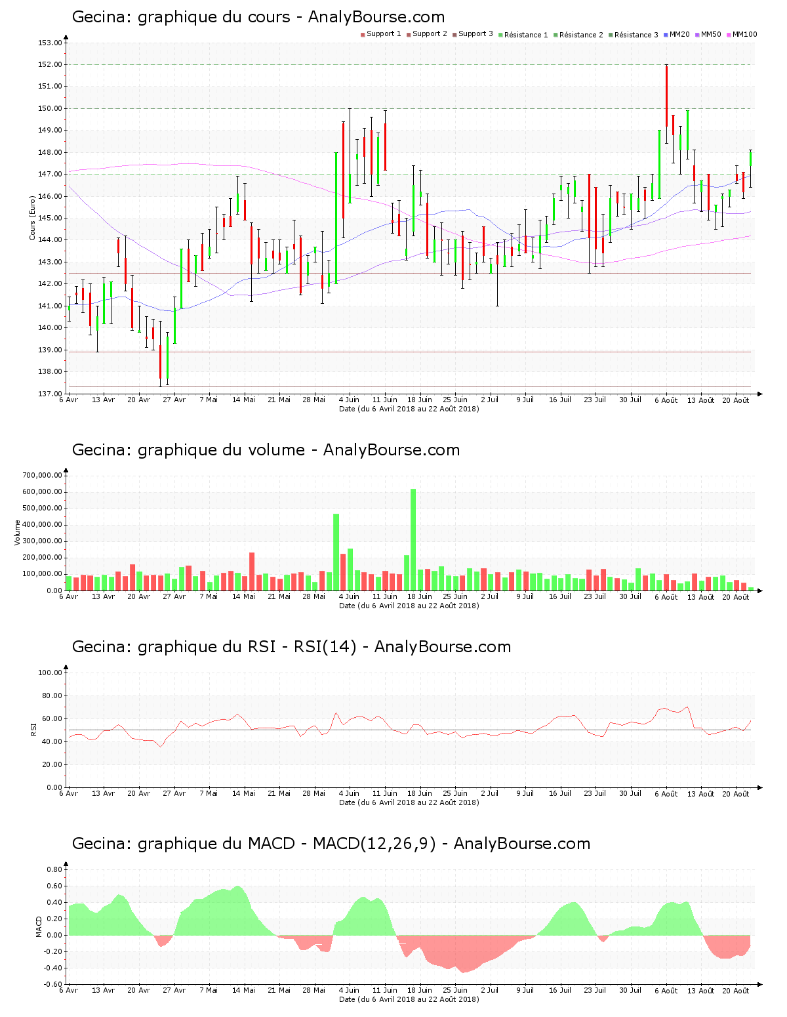
Task: Select the Résistance 3 legend label
Action: tap(636, 35)
